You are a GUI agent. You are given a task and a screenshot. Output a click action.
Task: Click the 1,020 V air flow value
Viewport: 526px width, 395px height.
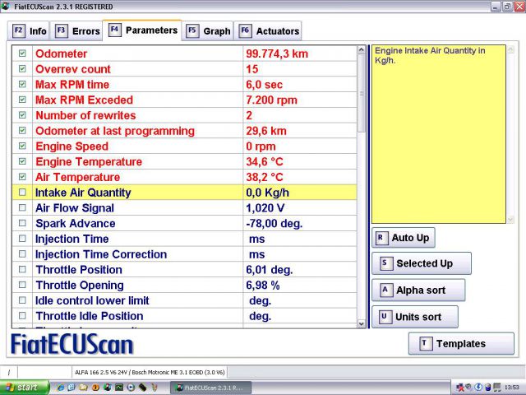click(x=265, y=208)
